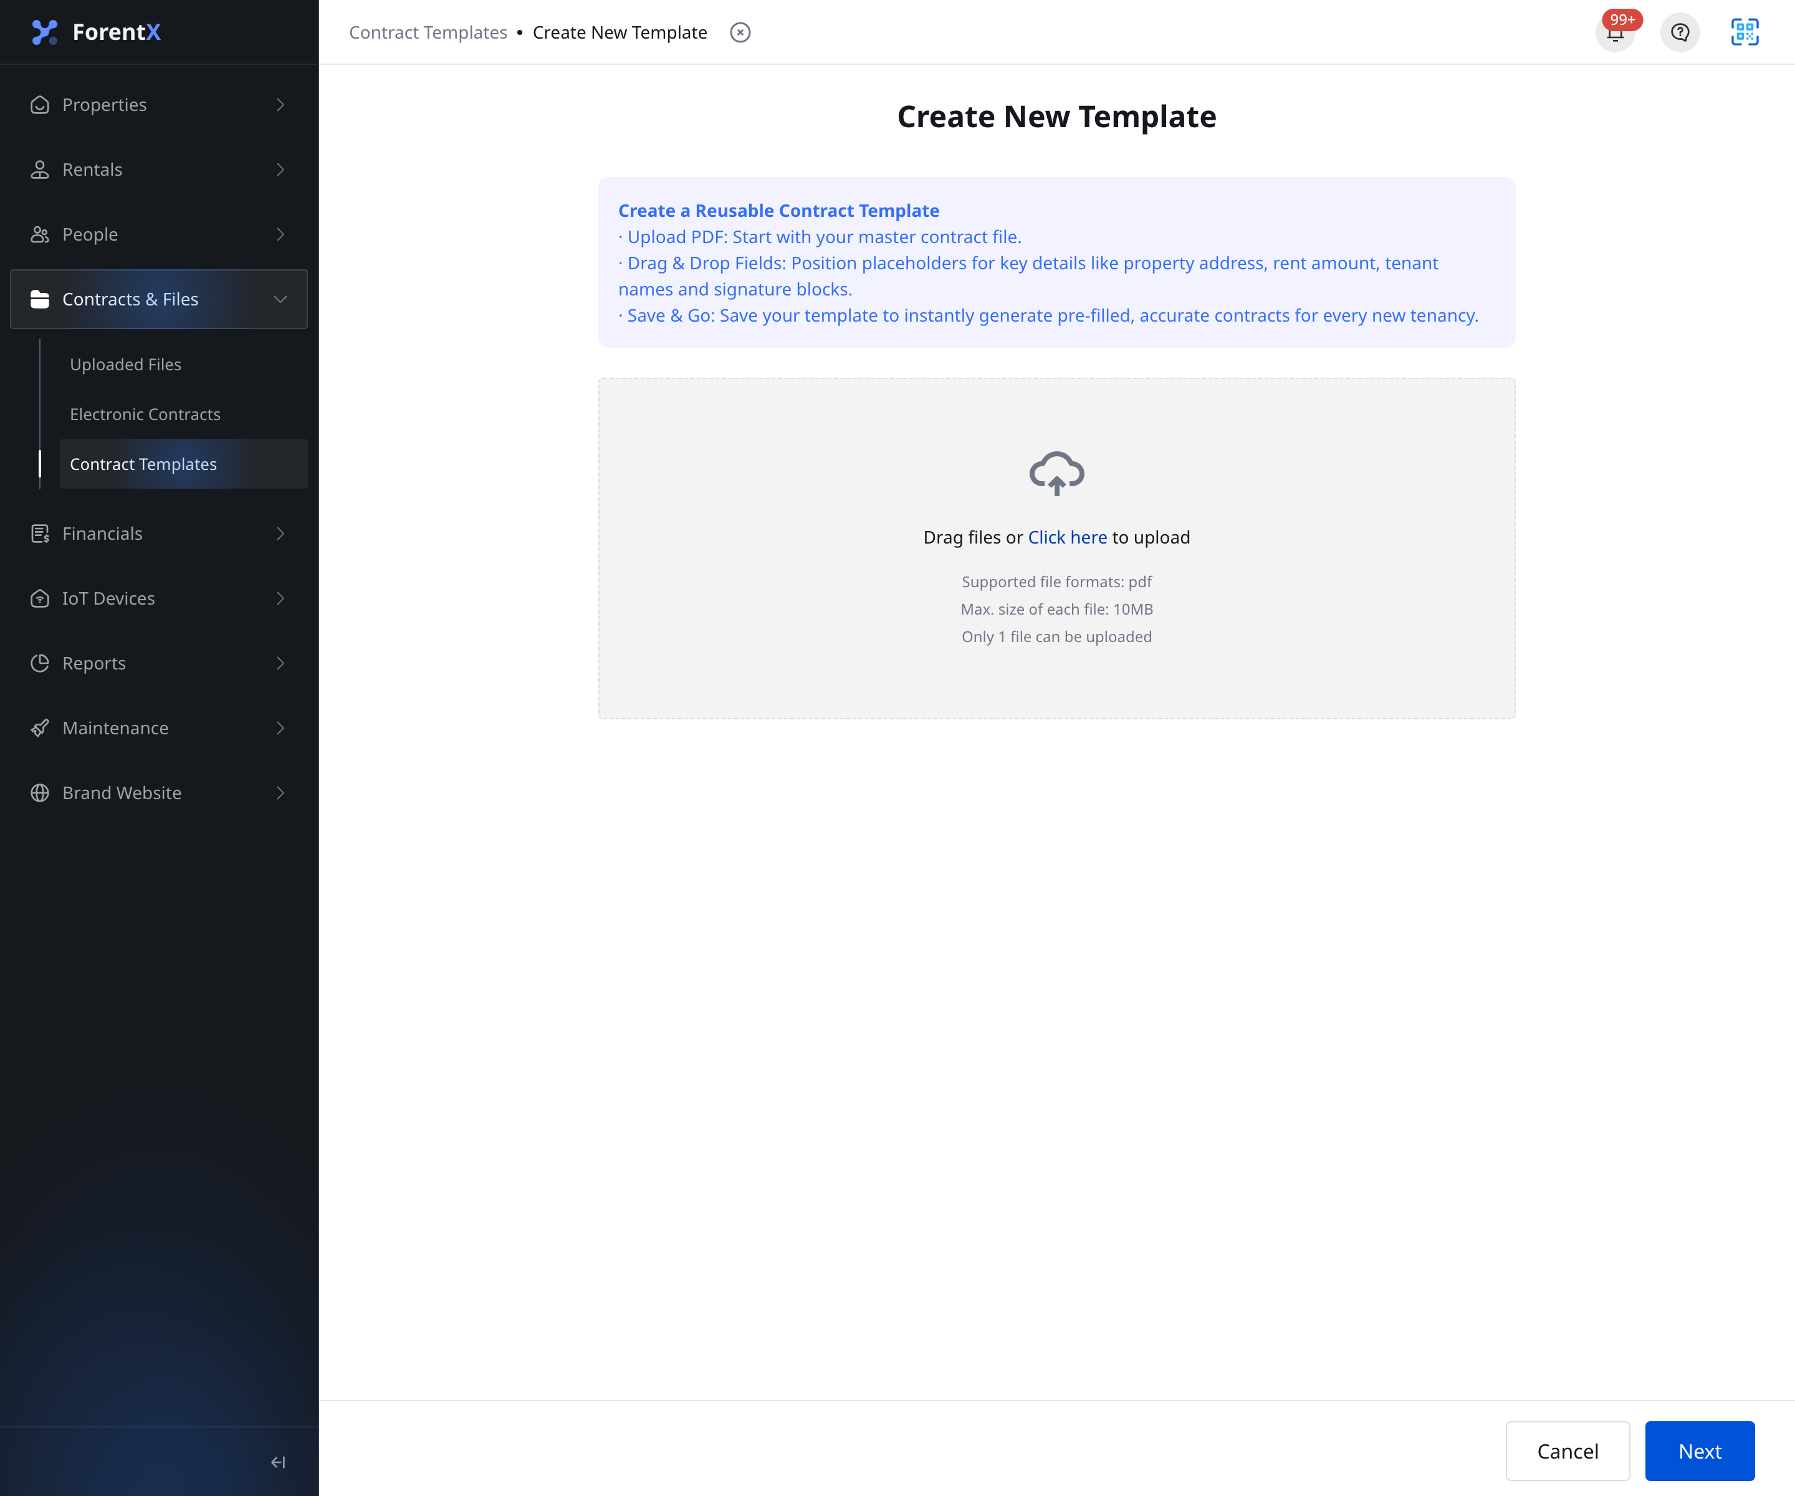The width and height of the screenshot is (1795, 1496).
Task: Select the Maintenance menu label
Action: 115,728
